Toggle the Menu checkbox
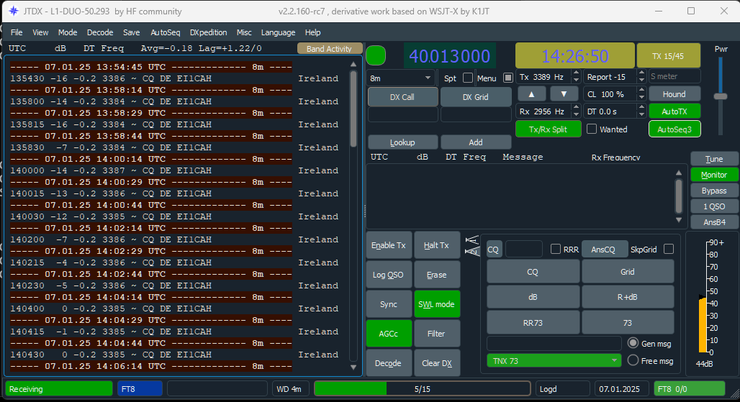Viewport: 740px width, 402px height. 507,78
